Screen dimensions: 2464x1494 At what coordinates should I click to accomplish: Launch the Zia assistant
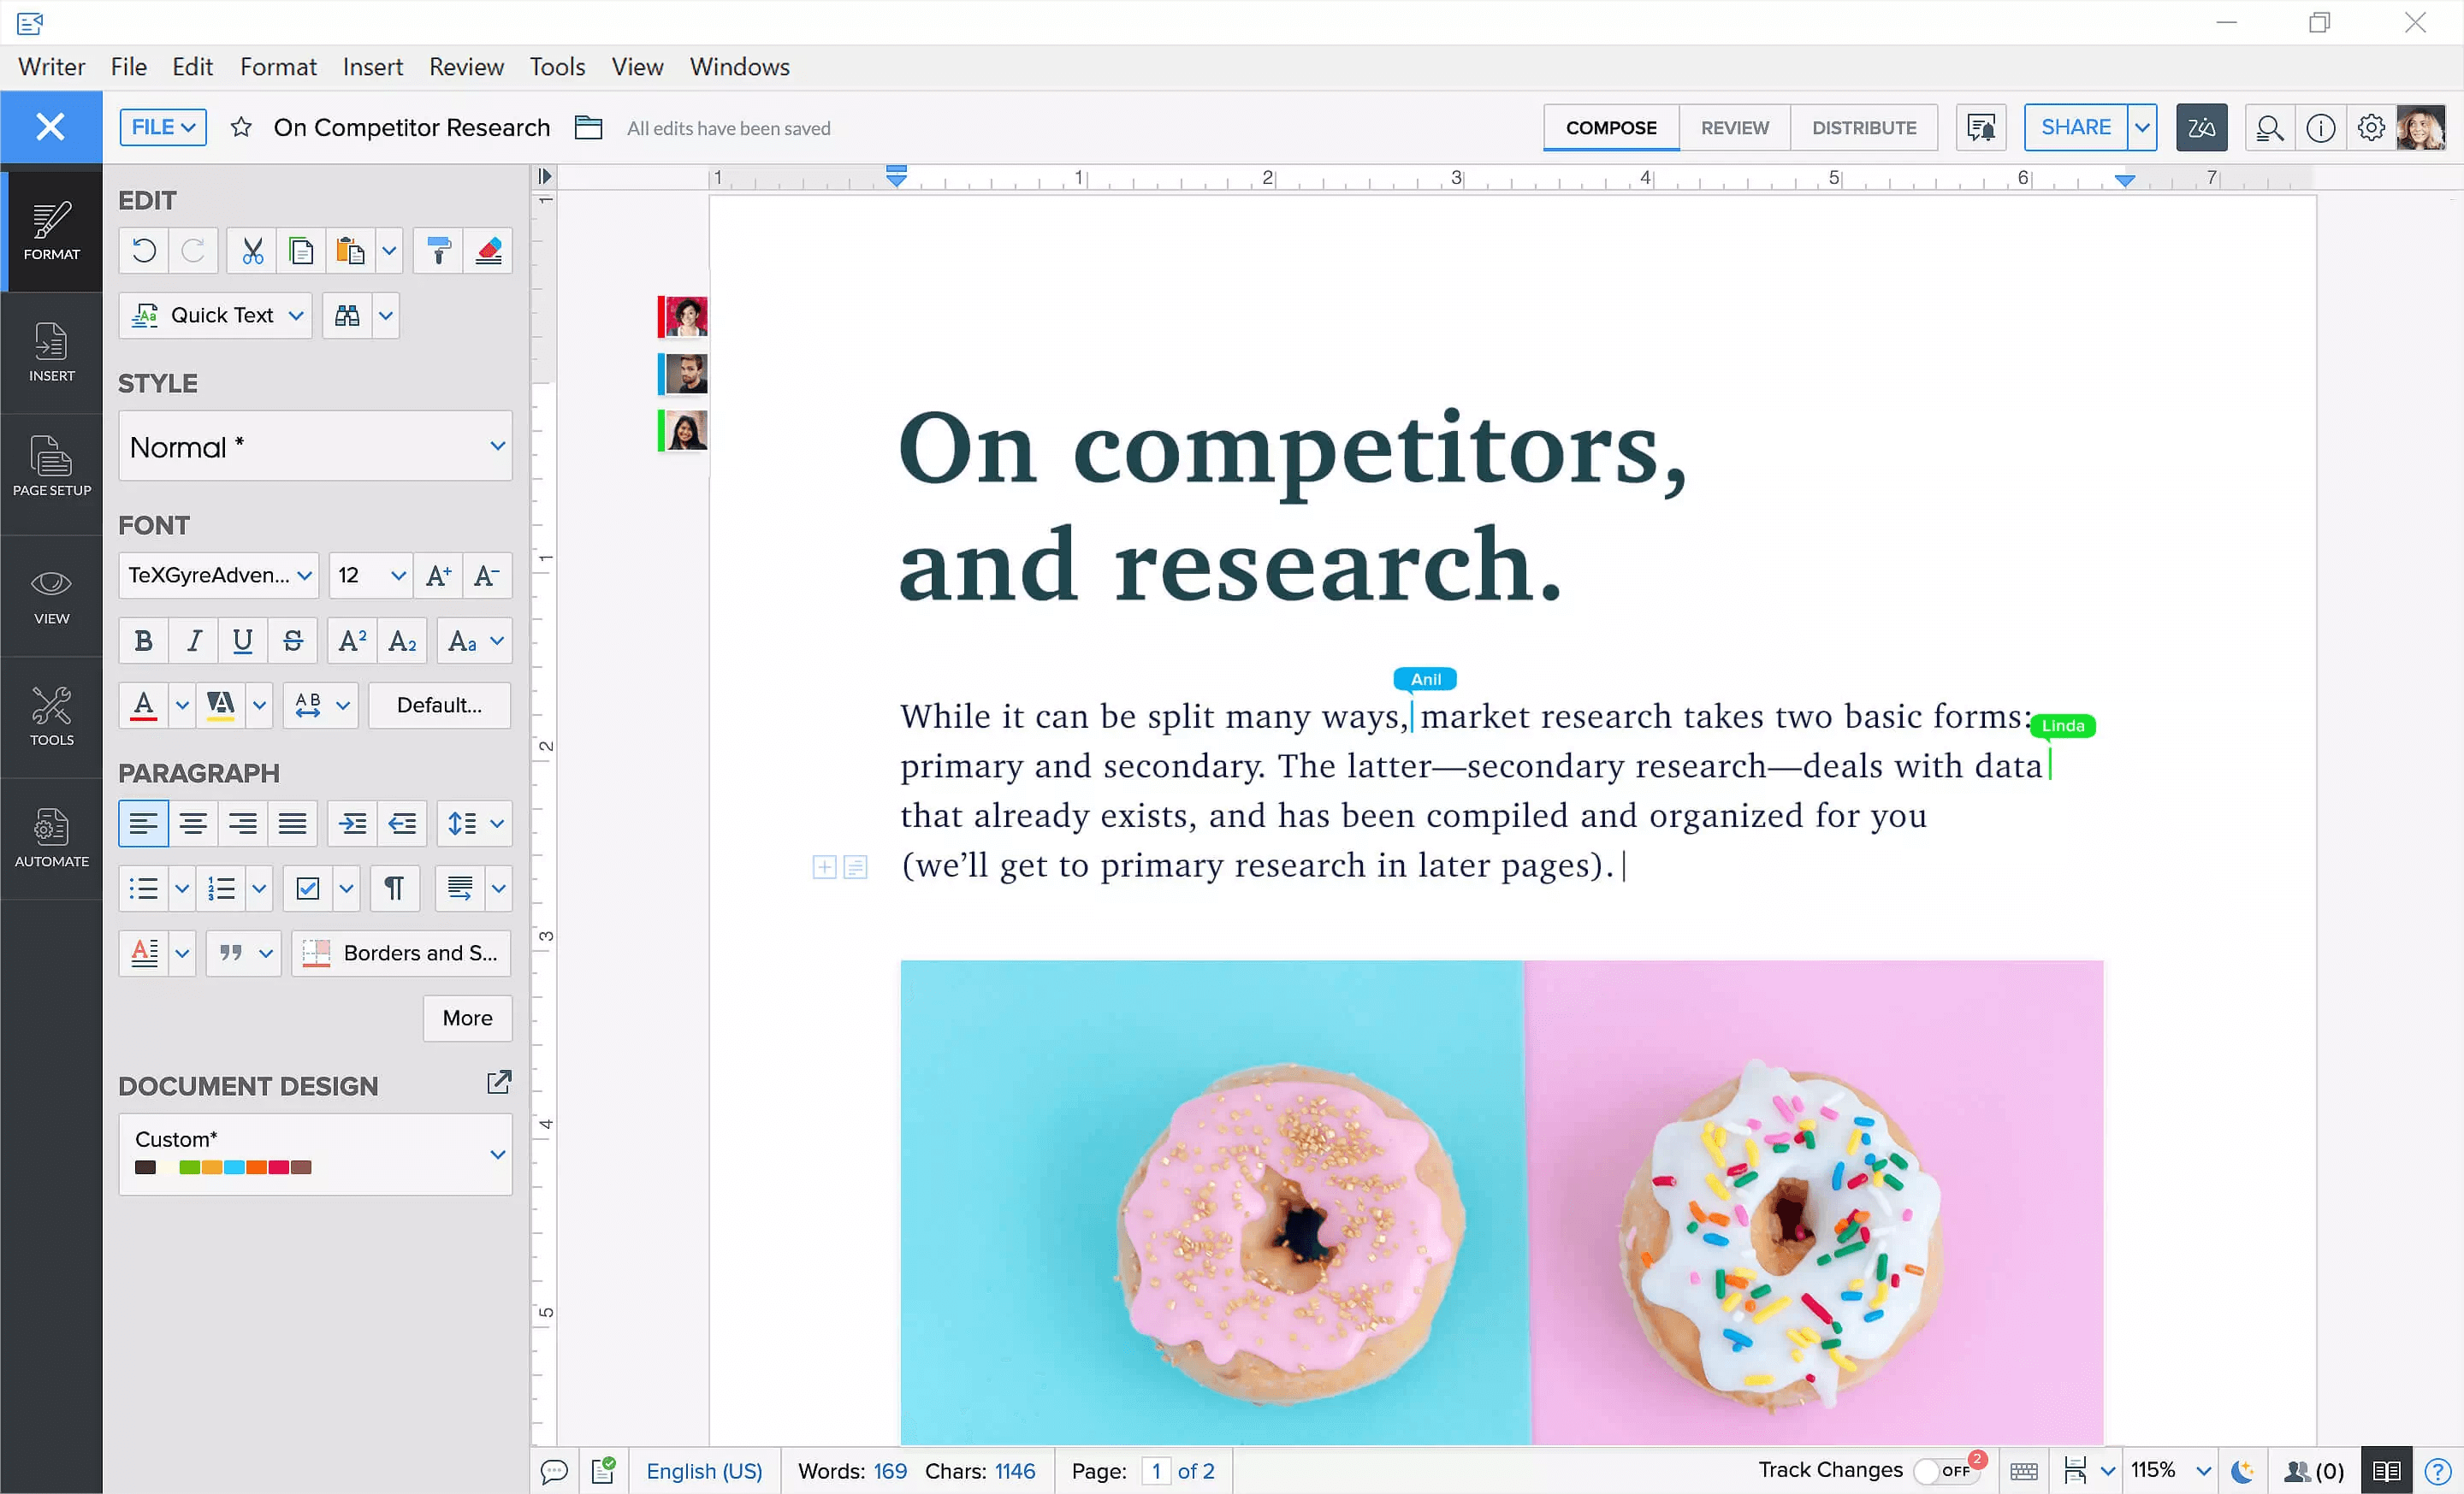coord(2201,127)
